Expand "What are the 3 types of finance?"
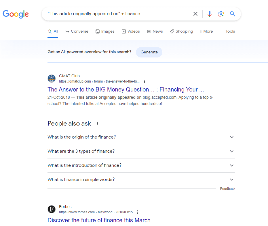 pyautogui.click(x=141, y=151)
